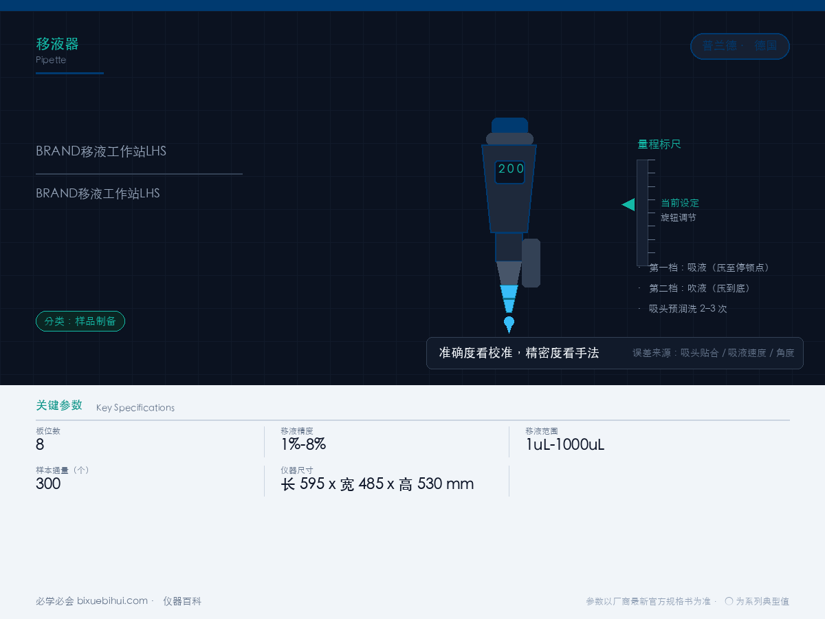The width and height of the screenshot is (825, 619).
Task: Select the 移液器 page title
Action: click(57, 44)
